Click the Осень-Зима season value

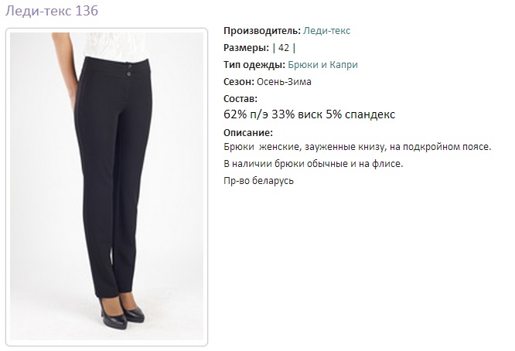coord(284,82)
